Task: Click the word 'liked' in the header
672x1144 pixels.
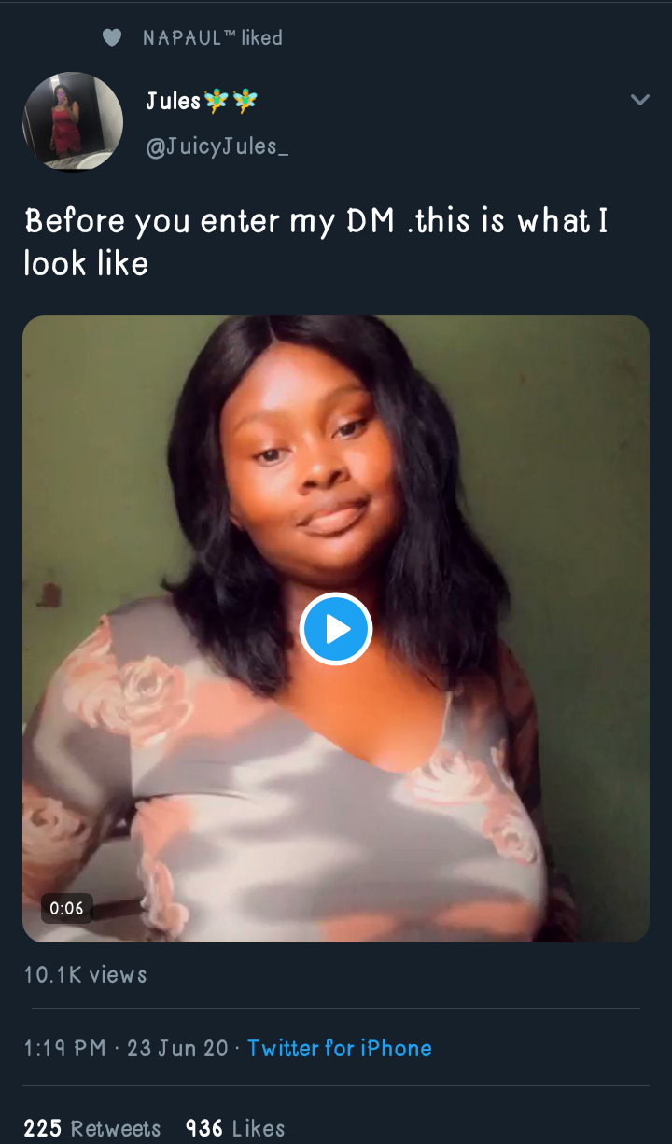Action: click(x=261, y=38)
